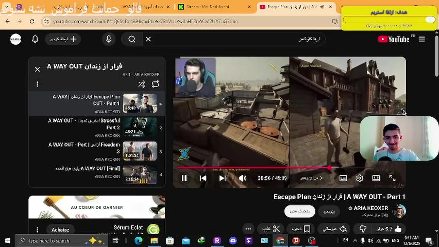Open site information icon in address bar
439x247 pixels.
[x=47, y=21]
